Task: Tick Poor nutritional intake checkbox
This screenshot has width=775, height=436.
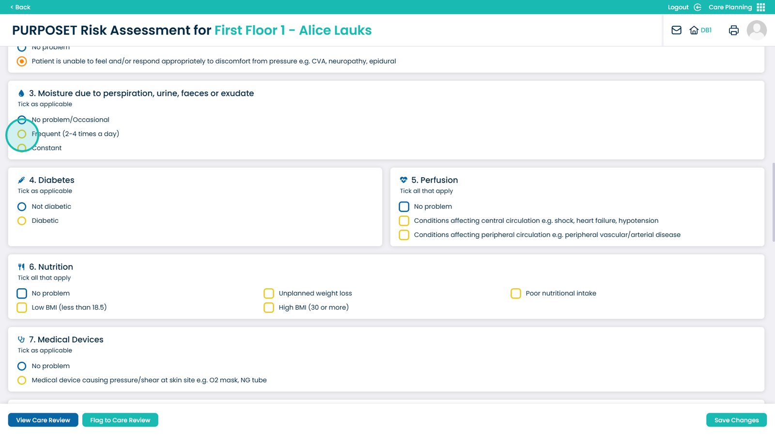Action: pos(516,294)
